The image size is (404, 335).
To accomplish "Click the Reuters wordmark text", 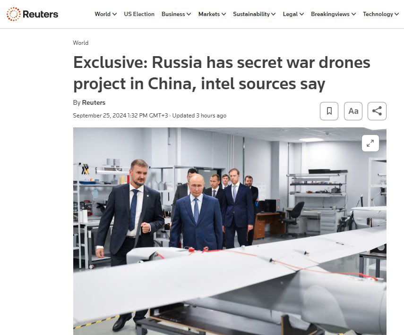I will coord(41,14).
